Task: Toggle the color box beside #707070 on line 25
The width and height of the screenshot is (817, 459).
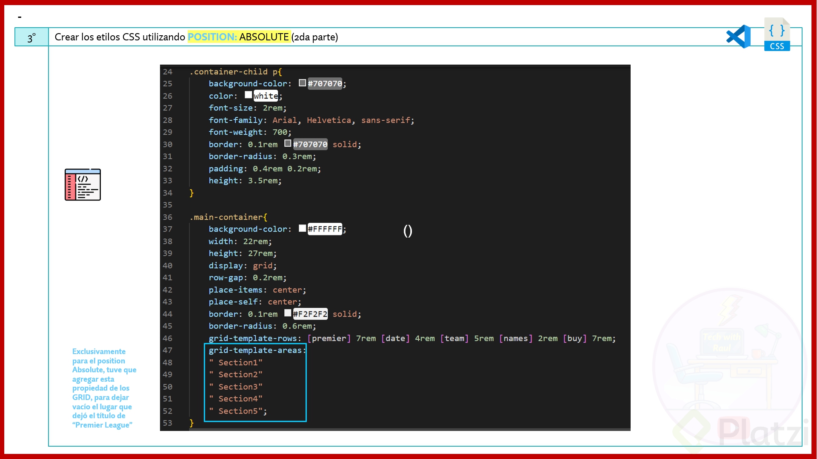Action: (x=302, y=82)
